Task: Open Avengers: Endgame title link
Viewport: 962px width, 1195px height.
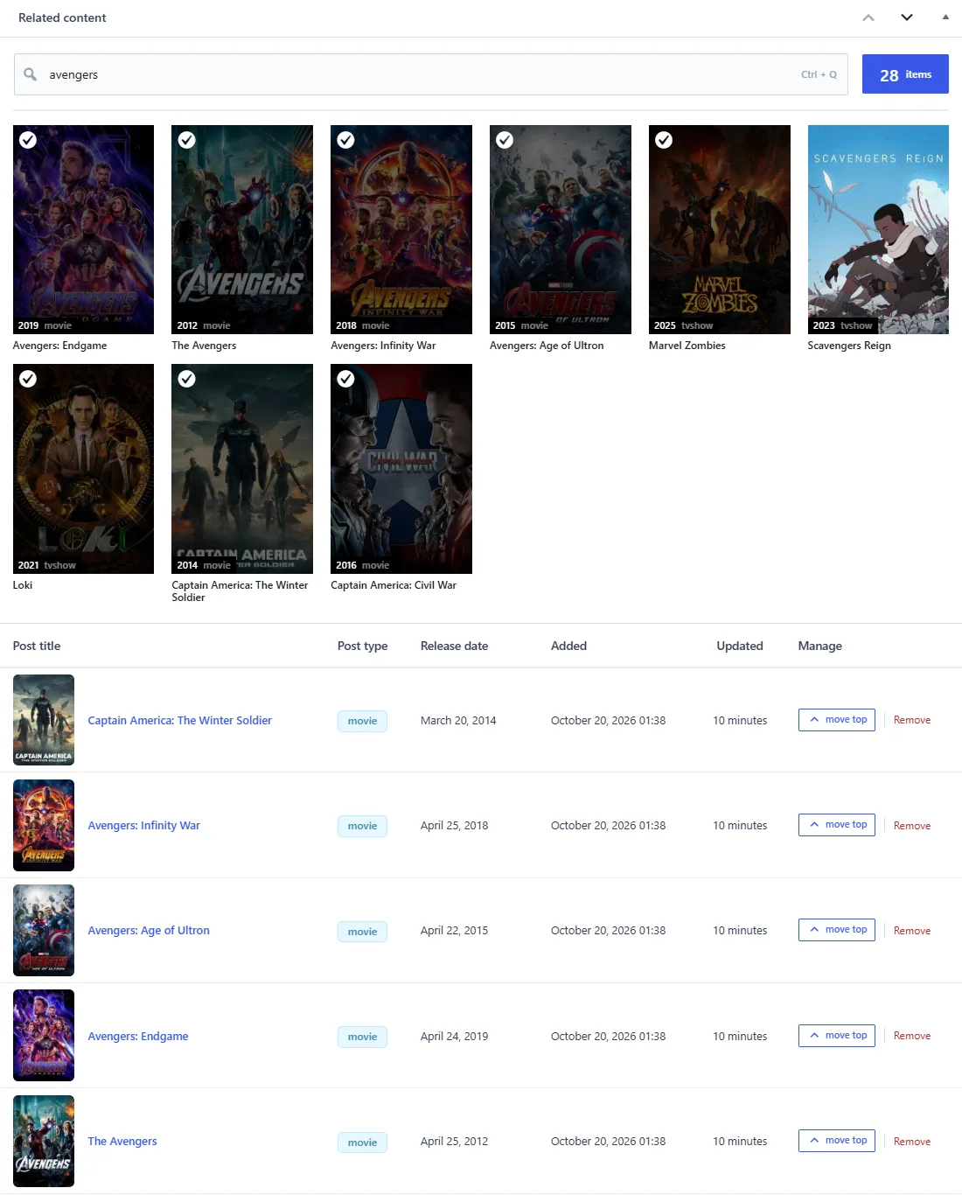Action: (x=138, y=1036)
